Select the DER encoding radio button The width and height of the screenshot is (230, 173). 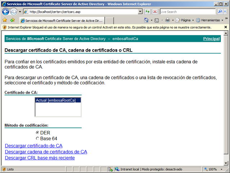(x=37, y=133)
